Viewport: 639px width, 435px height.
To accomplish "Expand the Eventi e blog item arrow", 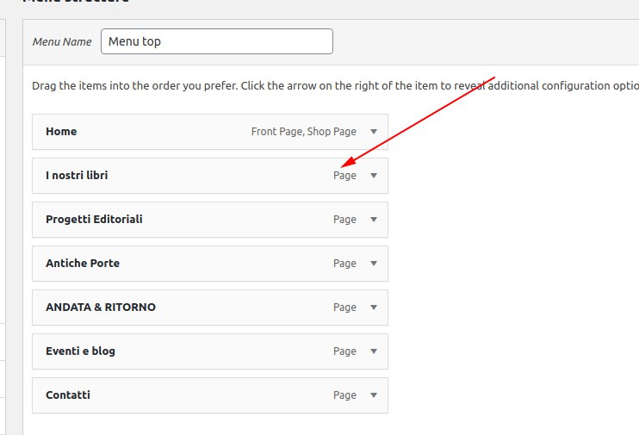I will click(374, 351).
